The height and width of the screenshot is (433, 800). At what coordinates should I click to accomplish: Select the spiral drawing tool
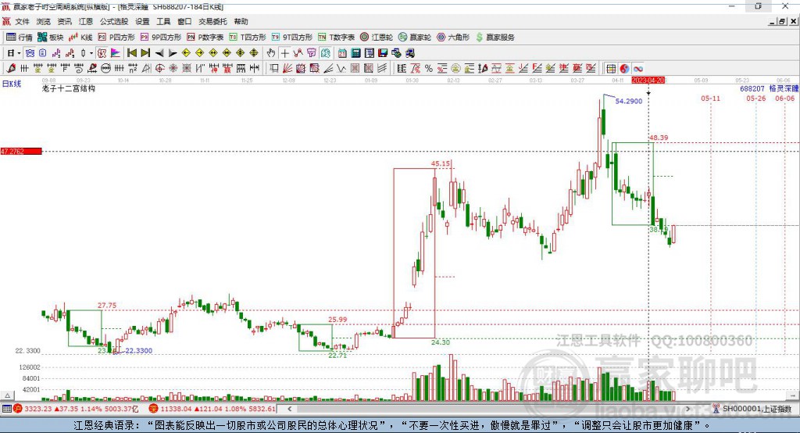79,69
